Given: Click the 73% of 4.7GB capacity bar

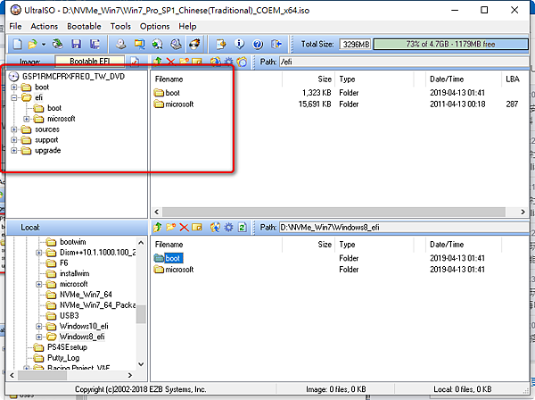Looking at the screenshot, I should (x=450, y=44).
